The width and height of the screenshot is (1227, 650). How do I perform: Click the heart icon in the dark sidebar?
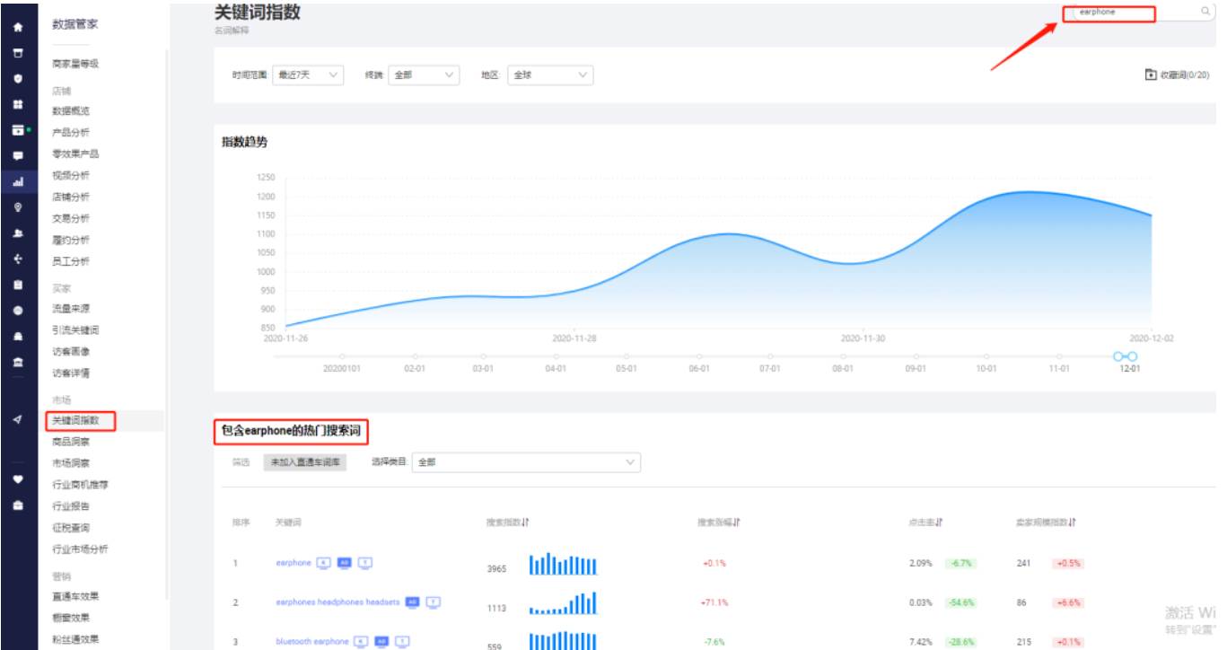point(18,479)
